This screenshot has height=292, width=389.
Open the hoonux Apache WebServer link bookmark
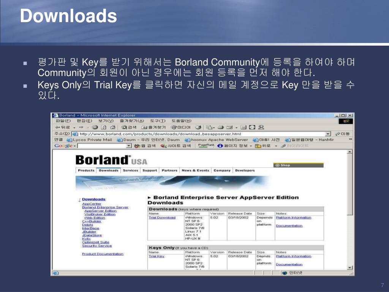coord(216,140)
